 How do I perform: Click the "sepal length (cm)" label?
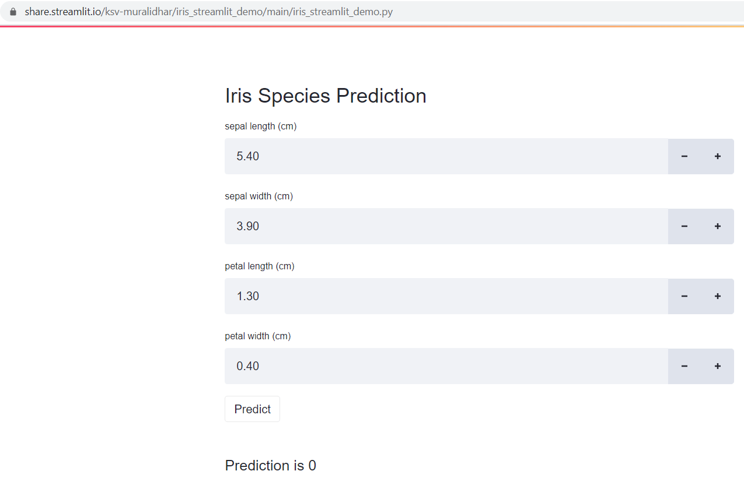point(261,126)
